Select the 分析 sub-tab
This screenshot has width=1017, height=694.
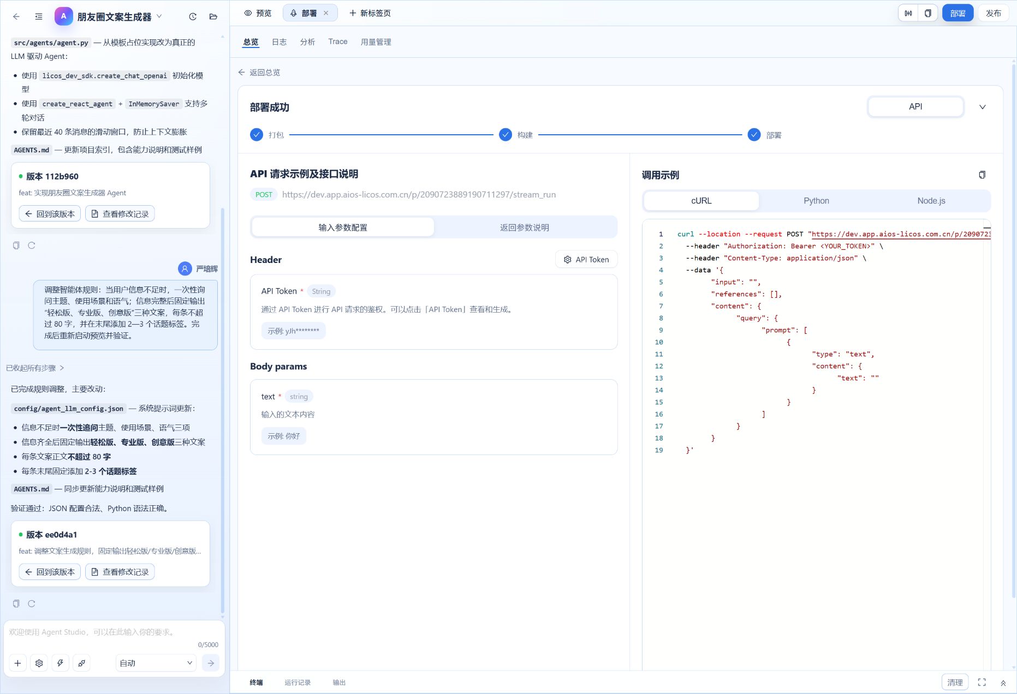click(307, 42)
